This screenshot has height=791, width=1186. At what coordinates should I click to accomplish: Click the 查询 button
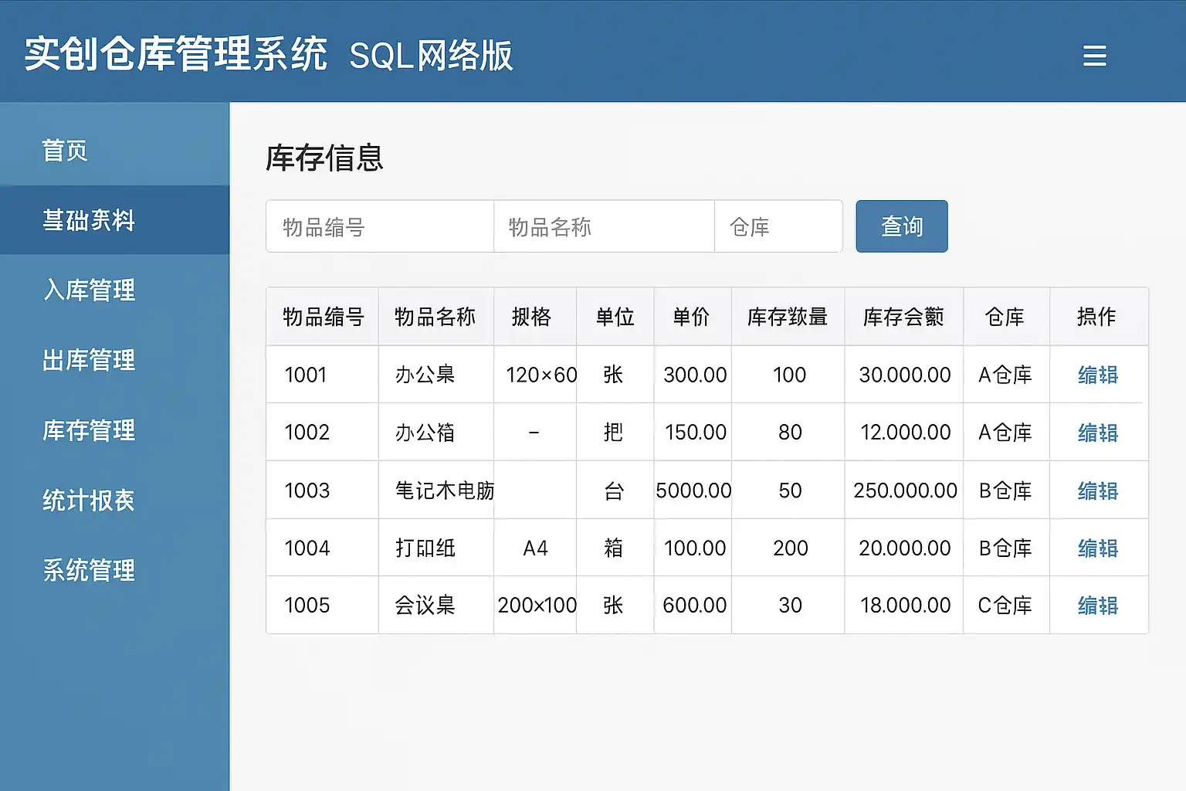[902, 226]
